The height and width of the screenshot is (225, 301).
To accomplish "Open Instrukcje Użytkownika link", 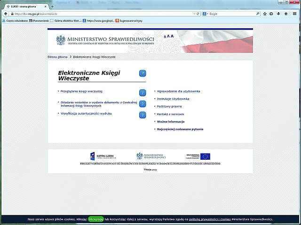I will click(173, 99).
